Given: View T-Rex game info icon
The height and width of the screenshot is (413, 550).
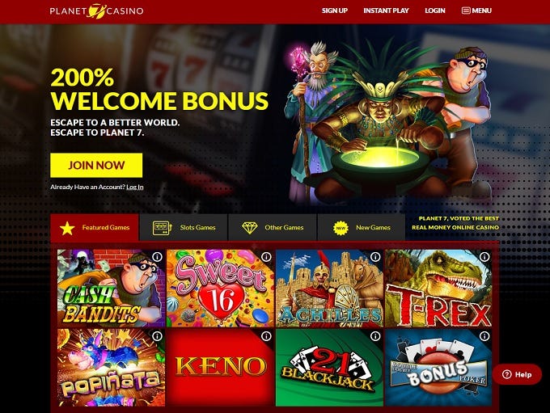Looking at the screenshot, I should coord(484,257).
